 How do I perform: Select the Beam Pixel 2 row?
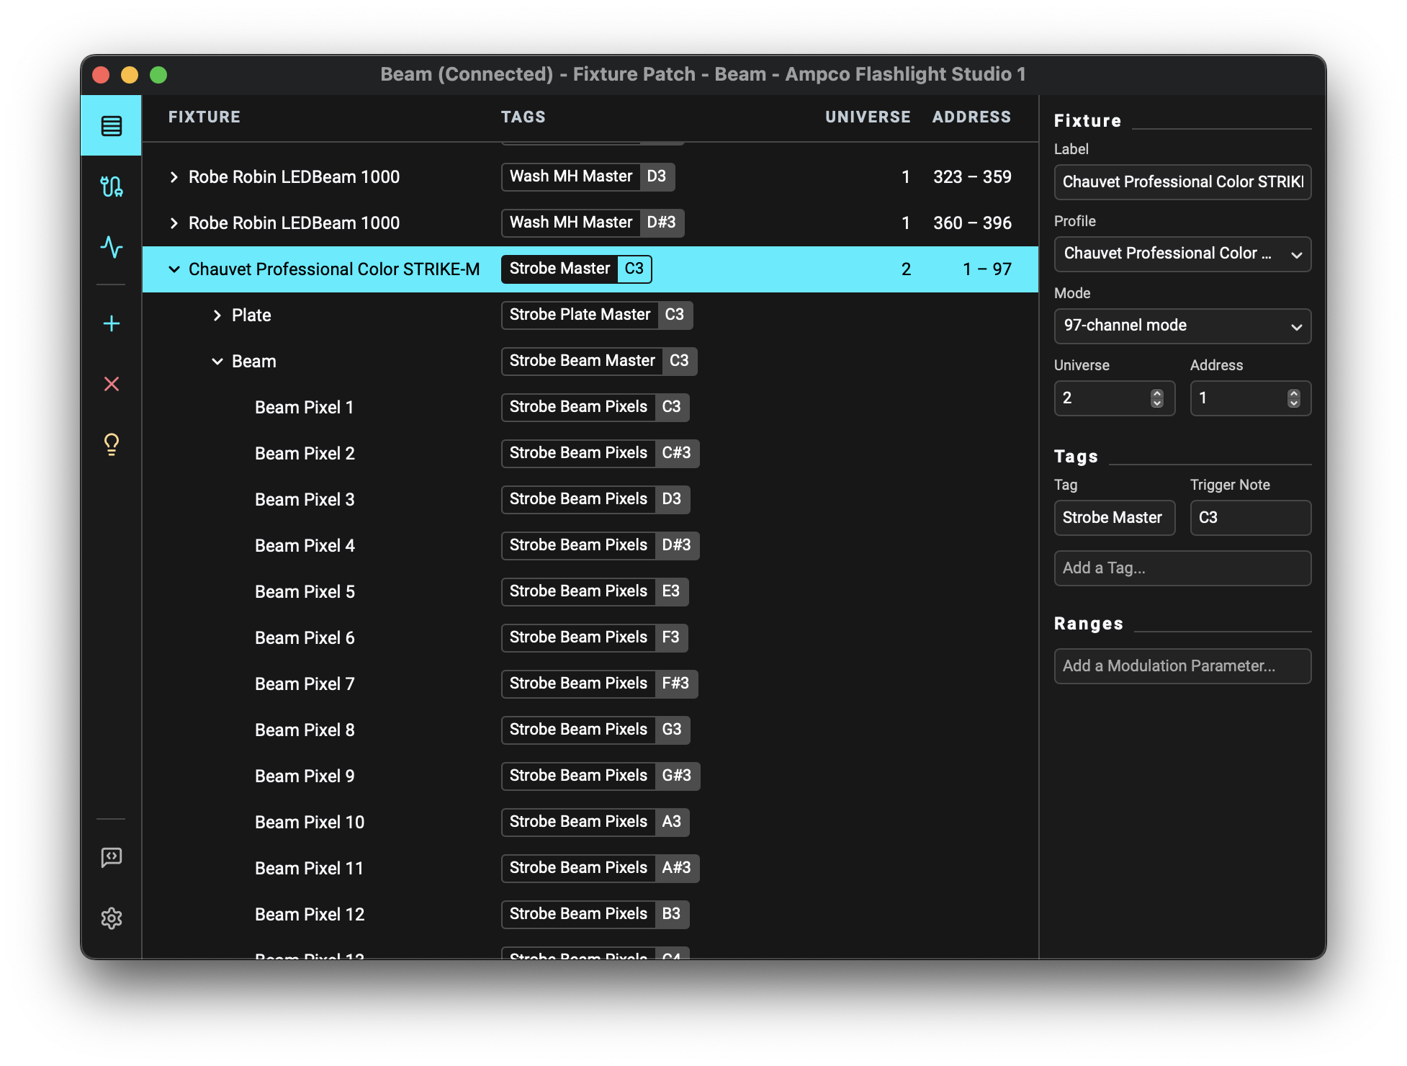[x=590, y=454]
